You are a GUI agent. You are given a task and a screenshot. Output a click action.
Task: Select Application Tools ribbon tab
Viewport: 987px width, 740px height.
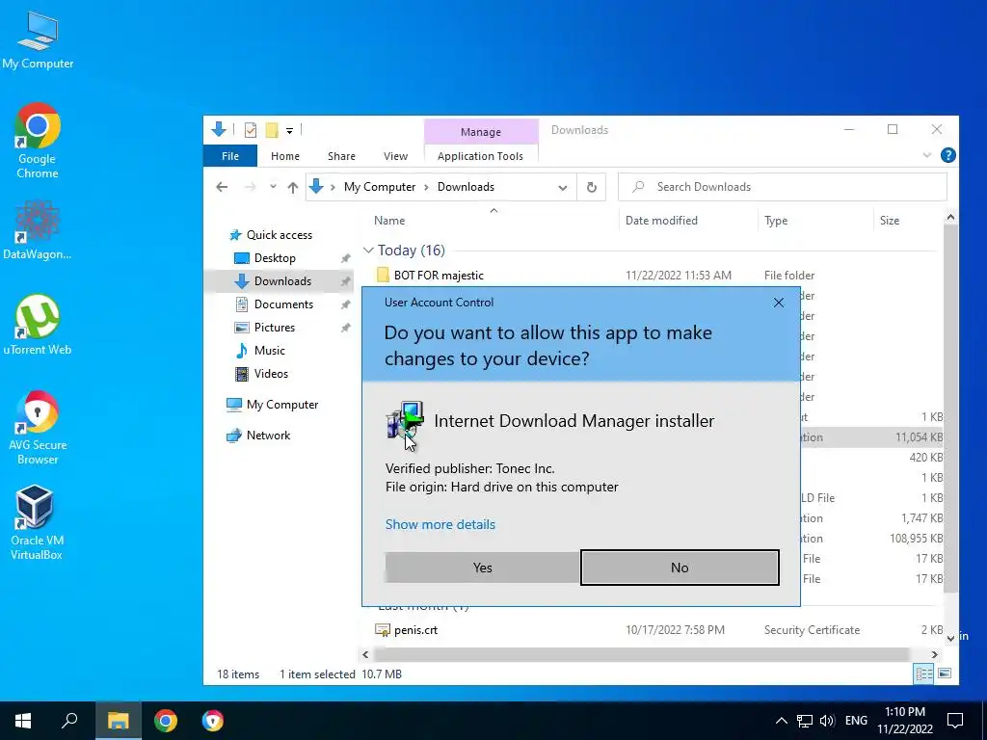coord(480,156)
